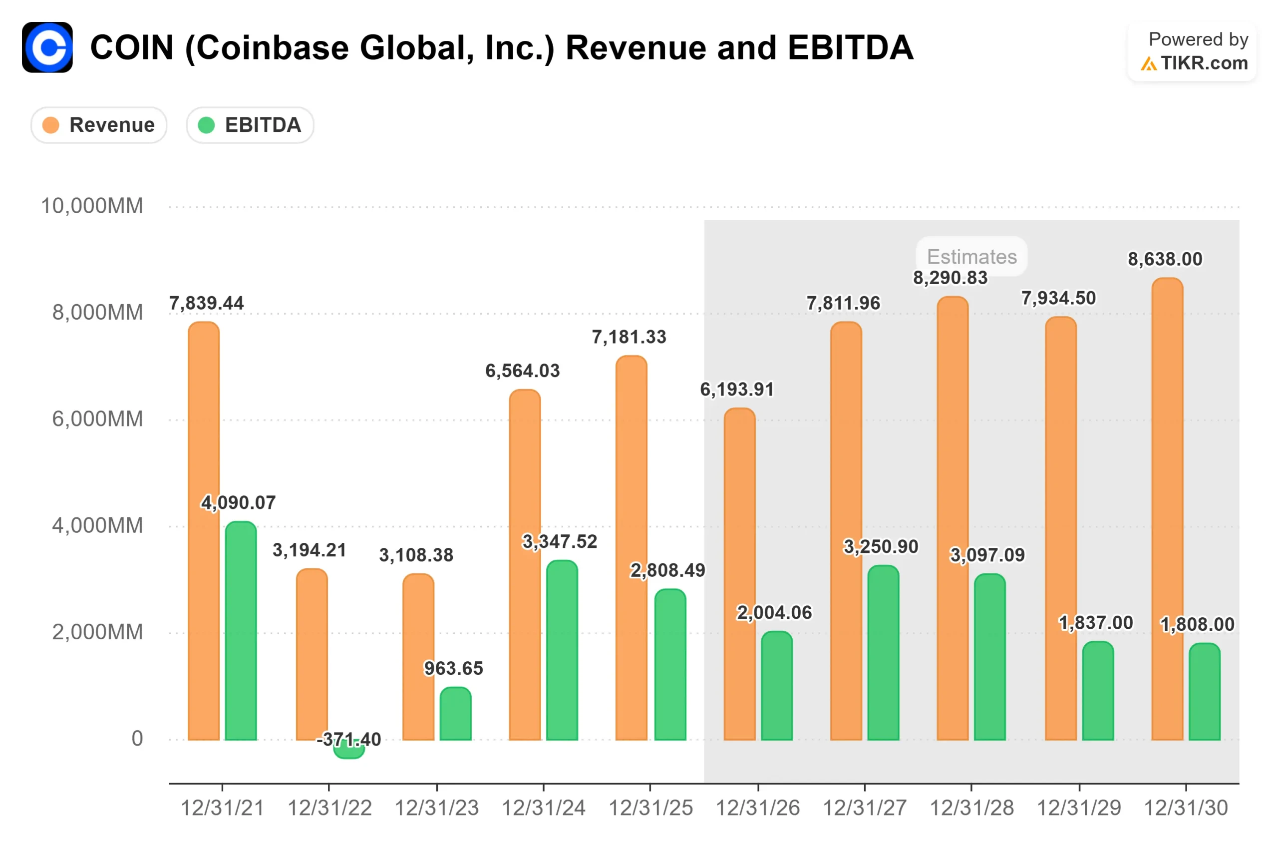This screenshot has width=1278, height=852.
Task: Click the 2,000MM y-axis label
Action: click(x=98, y=632)
